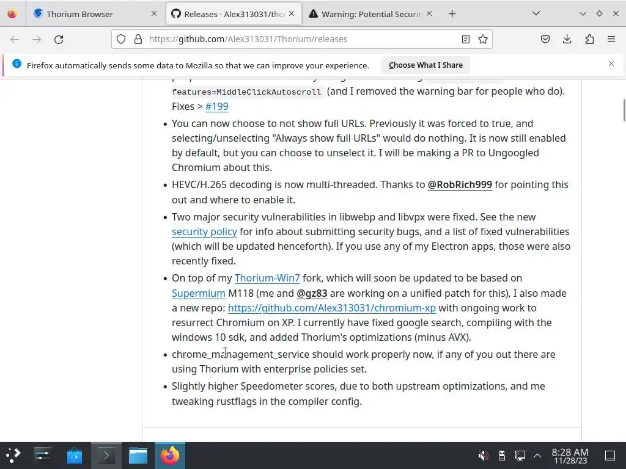Screen dimensions: 626x469
Task: Show site security padlock info
Action: pyautogui.click(x=138, y=39)
